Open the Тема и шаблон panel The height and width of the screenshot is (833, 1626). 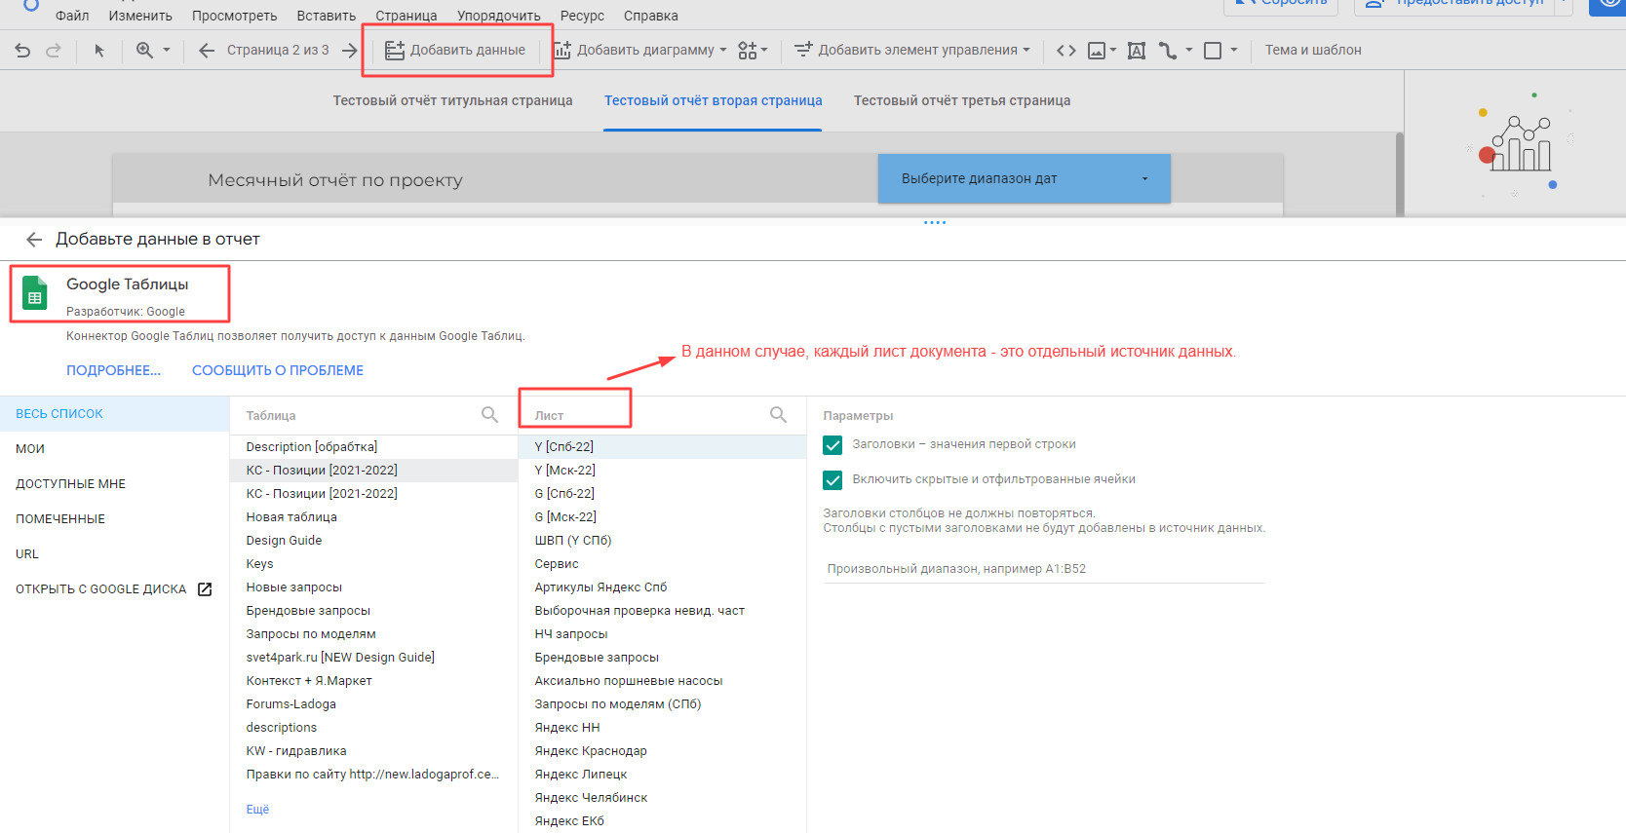(1313, 51)
